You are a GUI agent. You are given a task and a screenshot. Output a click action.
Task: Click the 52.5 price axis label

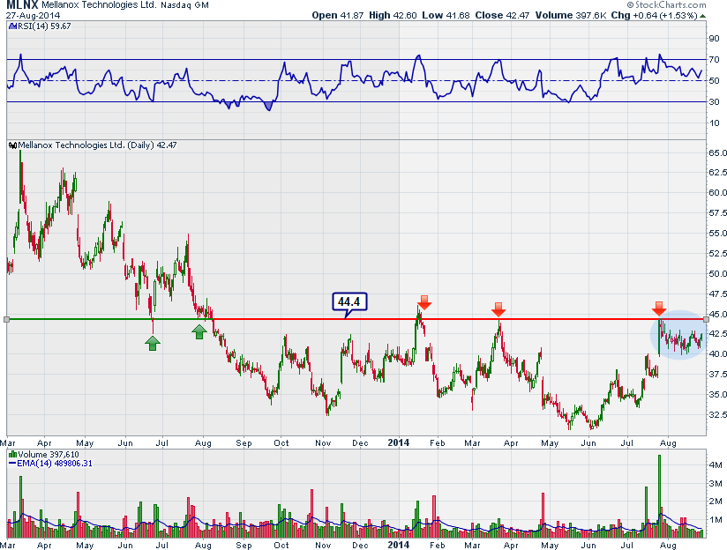[x=717, y=254]
